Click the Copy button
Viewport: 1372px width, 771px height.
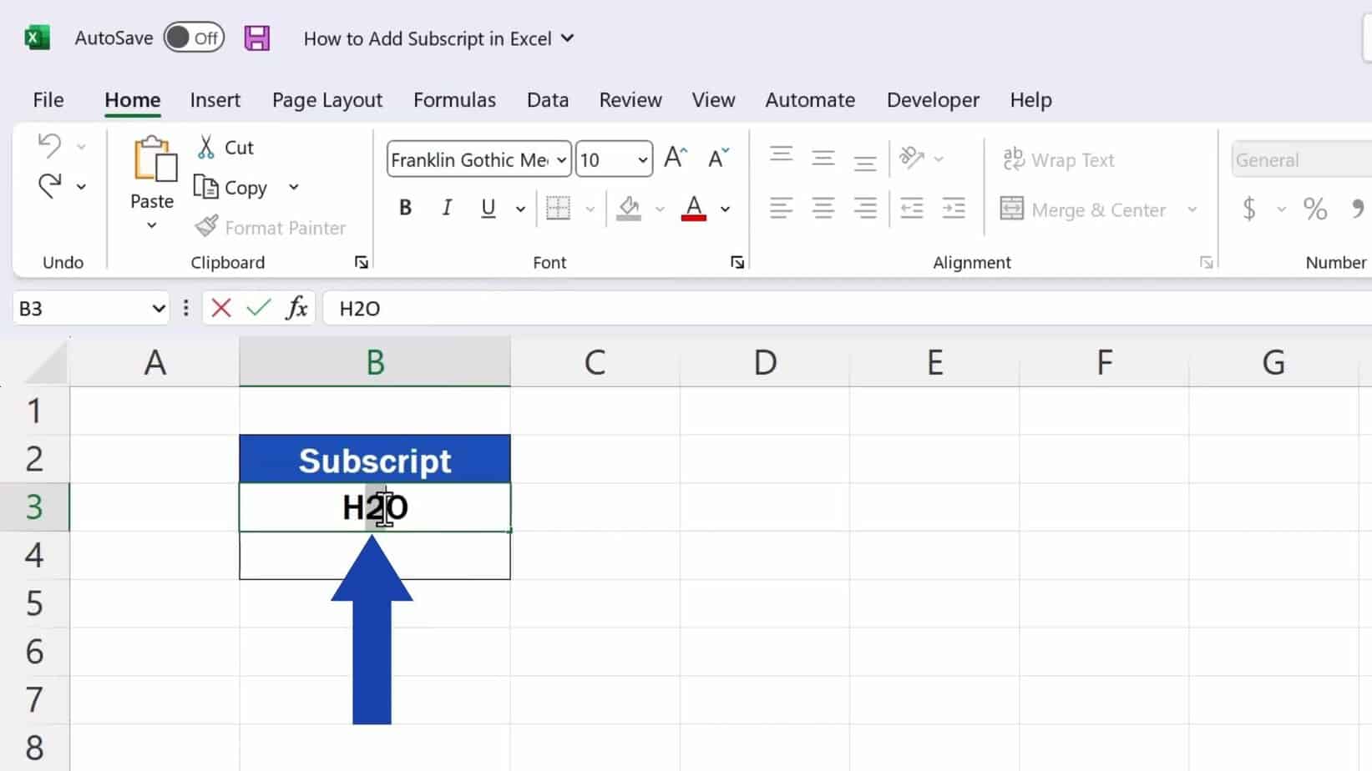point(231,188)
